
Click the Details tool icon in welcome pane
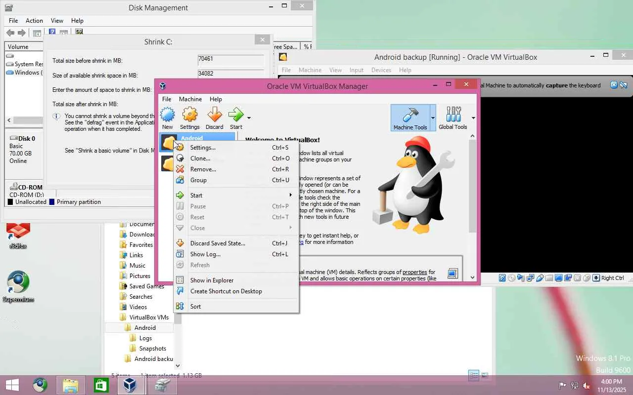452,274
